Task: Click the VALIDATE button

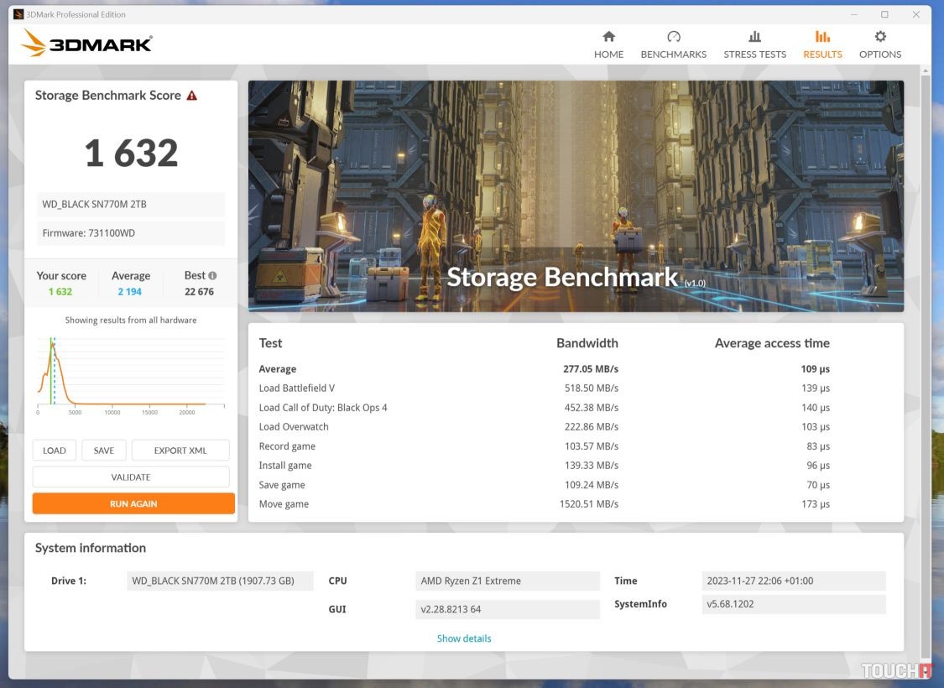Action: pyautogui.click(x=131, y=477)
